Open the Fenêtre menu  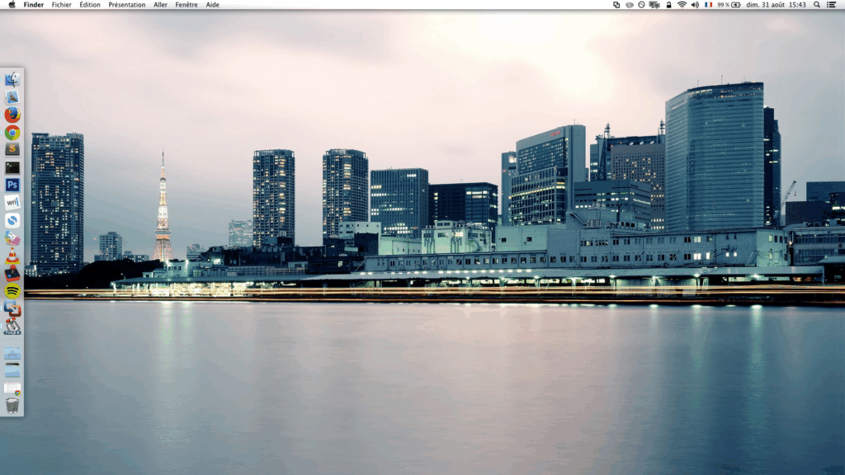(187, 4)
